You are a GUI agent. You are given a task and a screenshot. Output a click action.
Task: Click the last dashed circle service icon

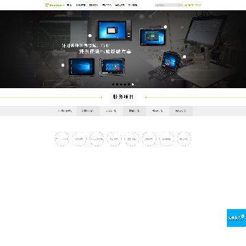184,139
